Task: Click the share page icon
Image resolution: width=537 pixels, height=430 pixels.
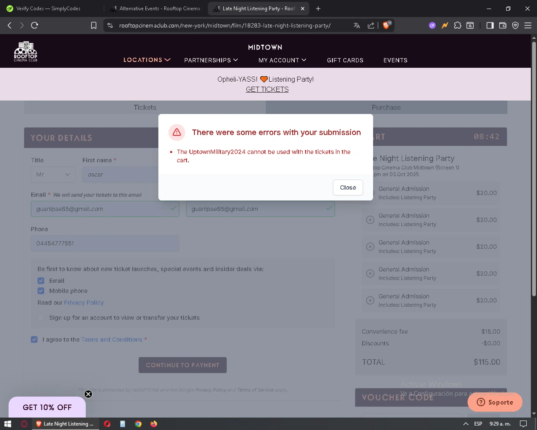Action: pos(371,25)
